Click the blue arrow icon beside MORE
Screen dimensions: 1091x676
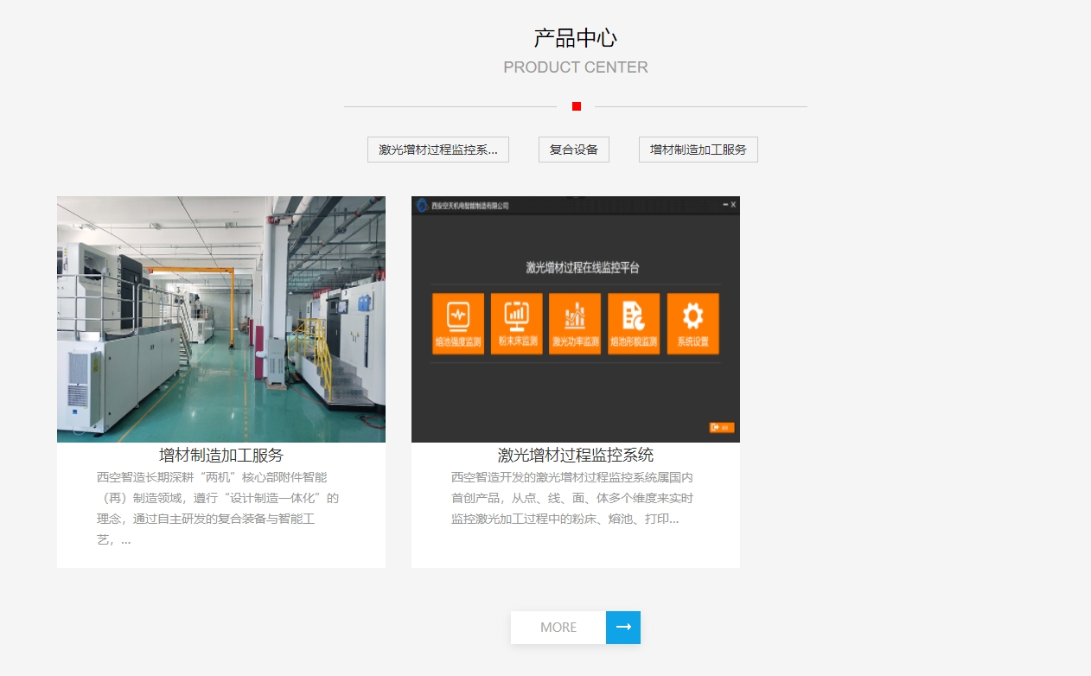click(623, 628)
